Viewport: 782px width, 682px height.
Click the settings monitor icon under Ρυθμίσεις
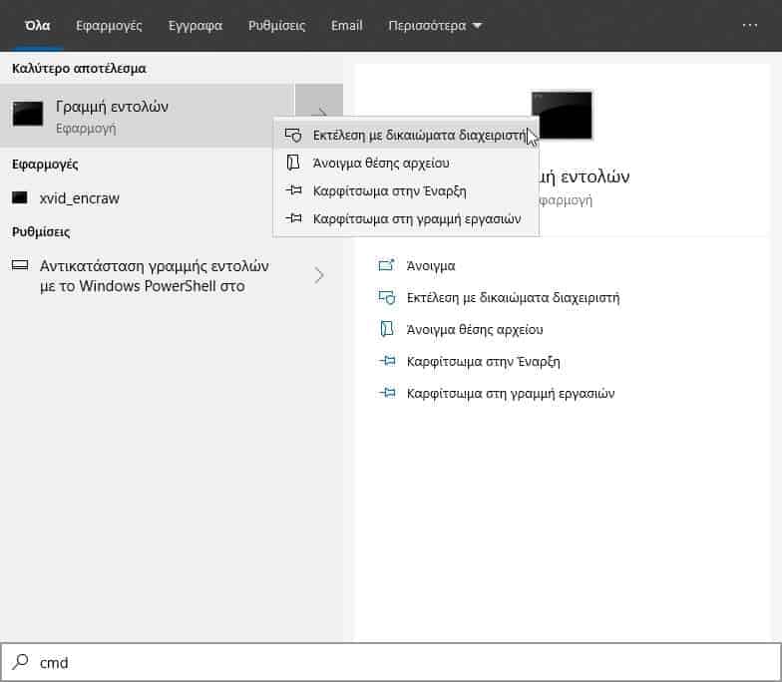(x=20, y=266)
